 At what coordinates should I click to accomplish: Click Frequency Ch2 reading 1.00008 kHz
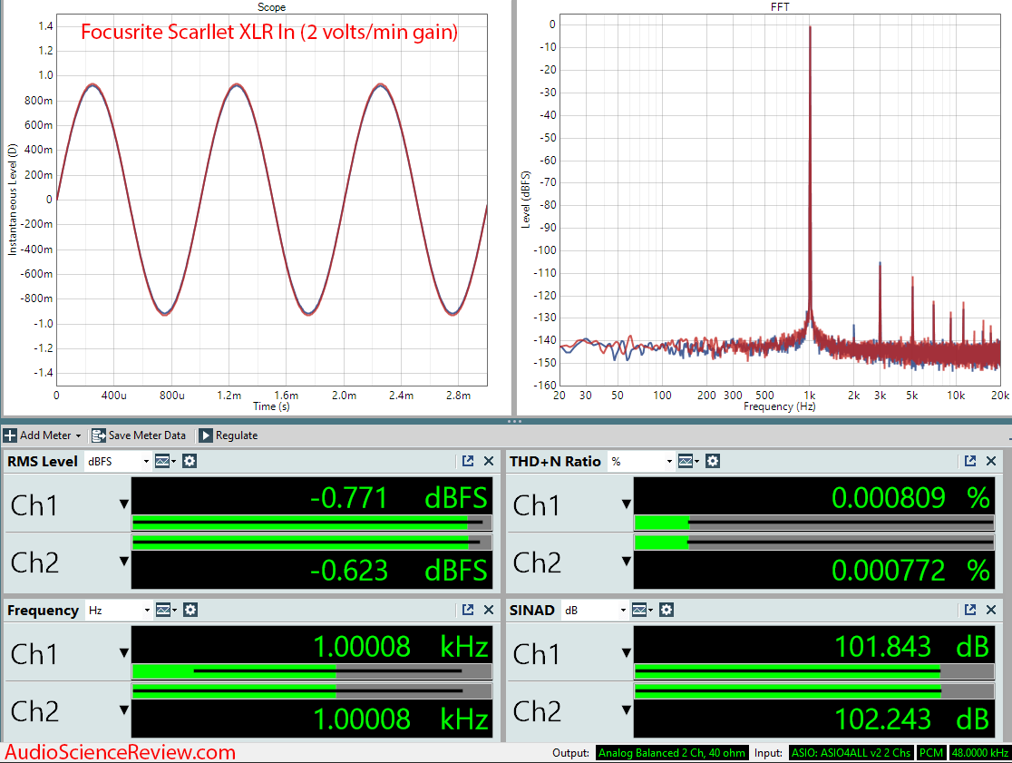[x=400, y=719]
